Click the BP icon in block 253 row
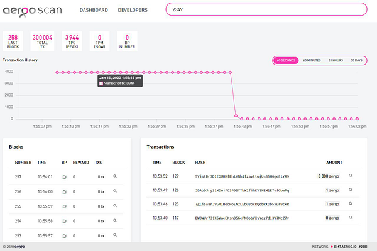Image resolution: width=377 pixels, height=251 pixels. click(65, 236)
